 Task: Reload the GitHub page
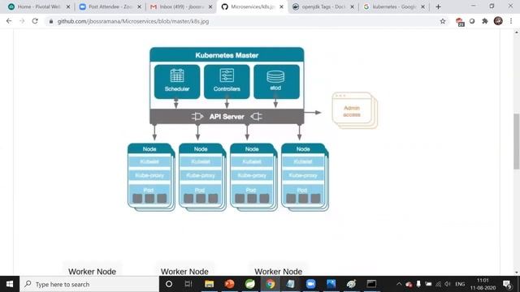tap(35, 21)
